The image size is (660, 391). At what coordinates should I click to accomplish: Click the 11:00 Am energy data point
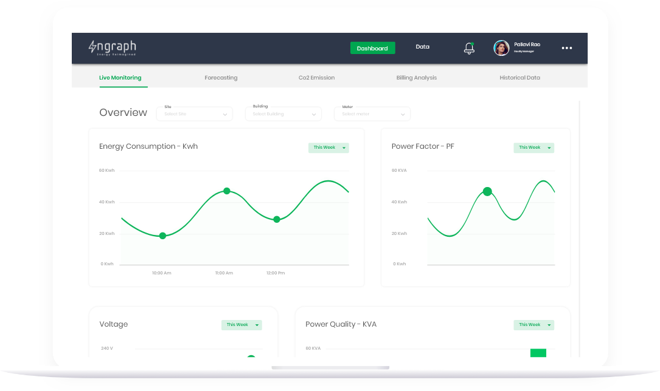(227, 191)
